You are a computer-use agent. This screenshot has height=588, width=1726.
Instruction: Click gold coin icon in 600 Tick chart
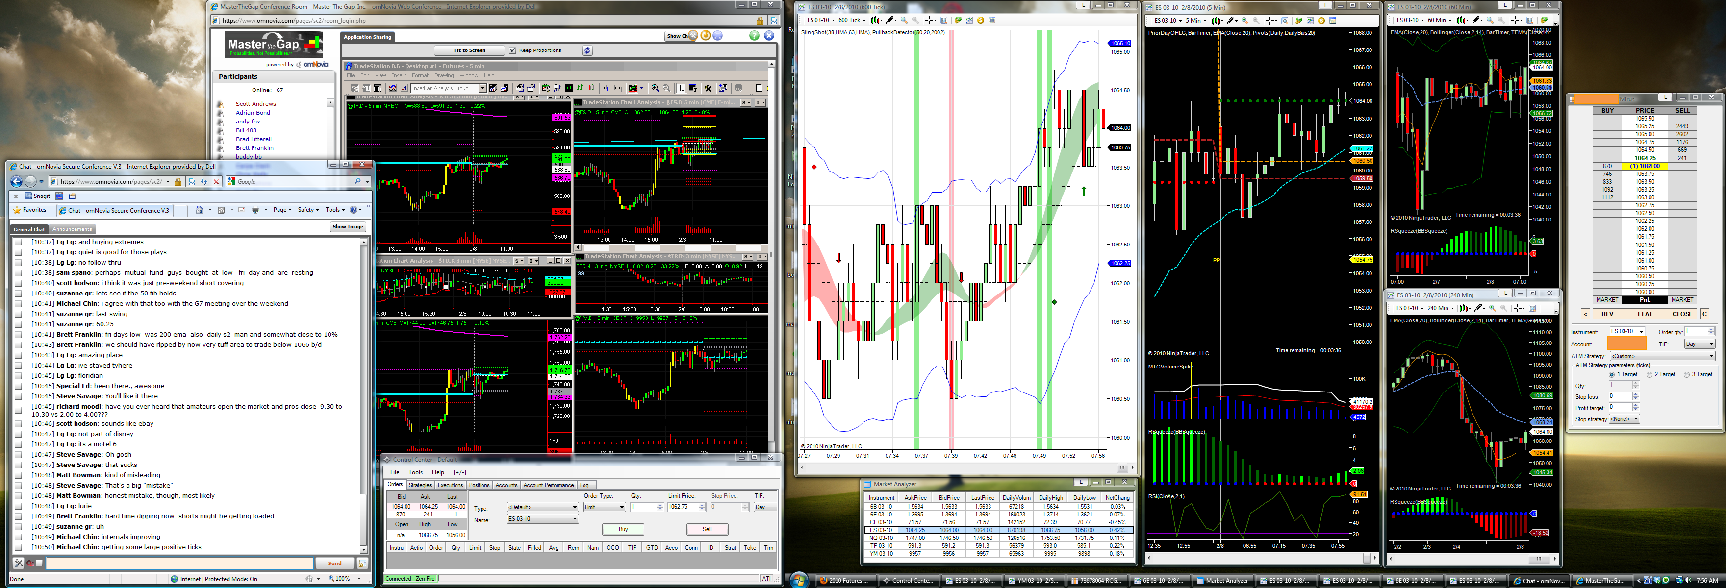981,20
